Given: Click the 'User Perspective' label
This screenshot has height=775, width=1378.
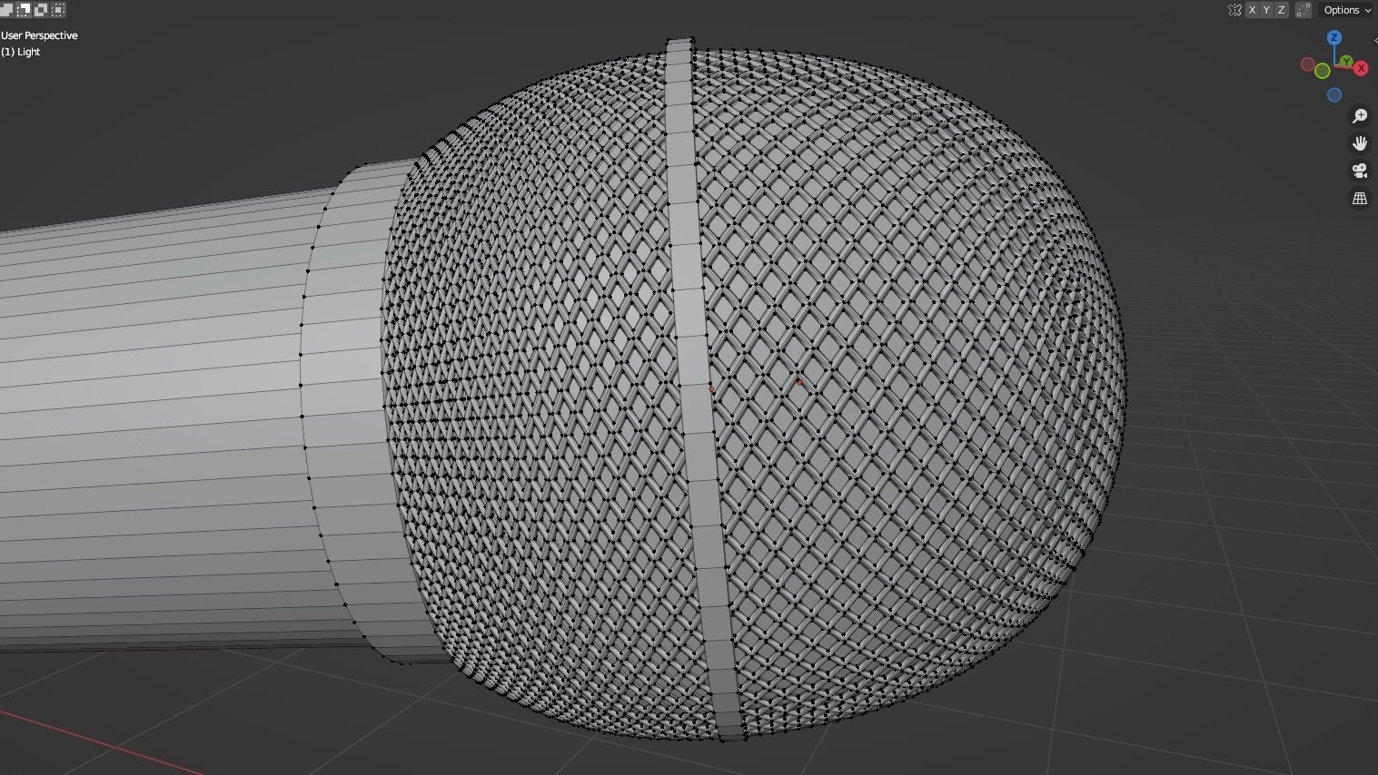Looking at the screenshot, I should click(39, 35).
